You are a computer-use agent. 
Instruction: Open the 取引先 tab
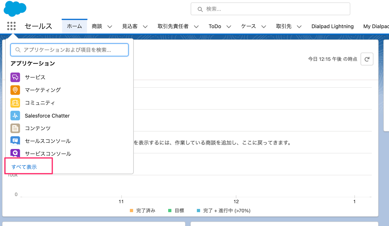pyautogui.click(x=284, y=26)
